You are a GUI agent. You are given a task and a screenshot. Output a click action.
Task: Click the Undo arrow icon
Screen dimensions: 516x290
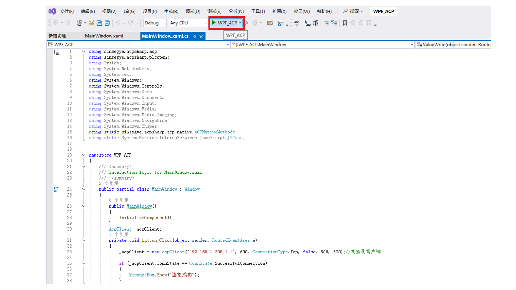tap(118, 23)
